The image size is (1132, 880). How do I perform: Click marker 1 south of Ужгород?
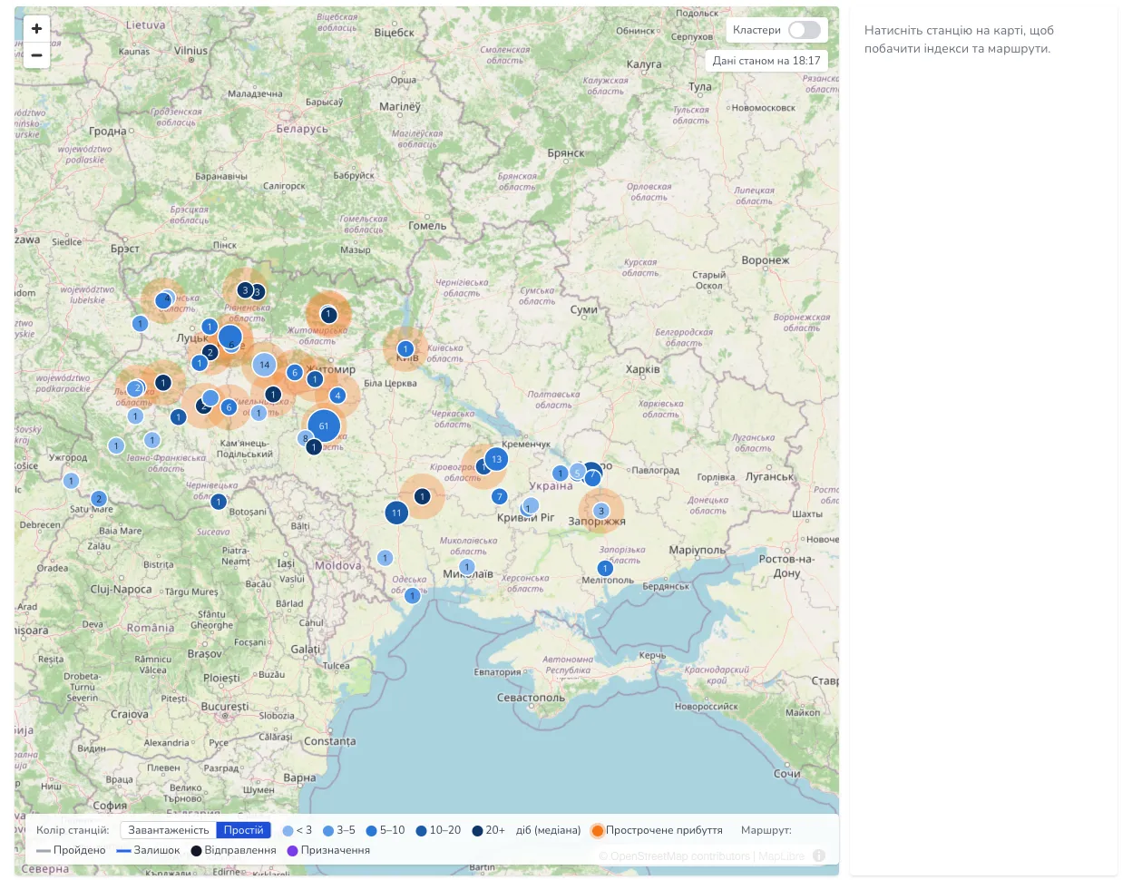click(x=71, y=481)
